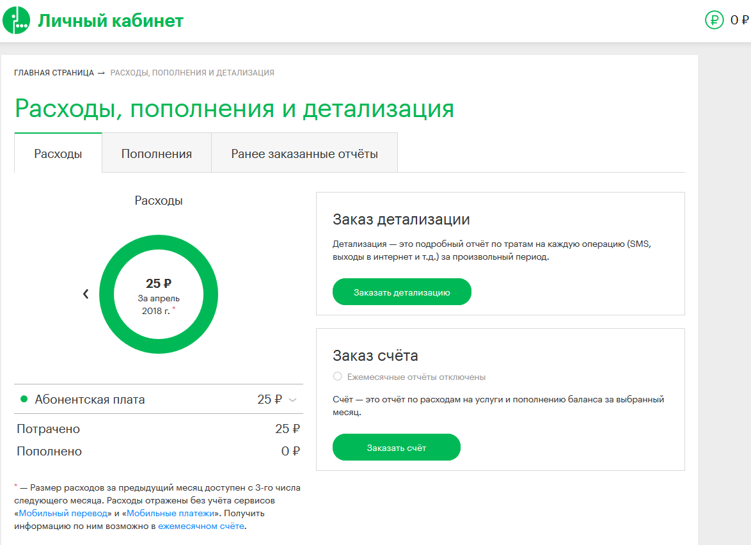Click the green dot beside Абонентская плата
Image resolution: width=751 pixels, height=545 pixels.
click(x=24, y=399)
